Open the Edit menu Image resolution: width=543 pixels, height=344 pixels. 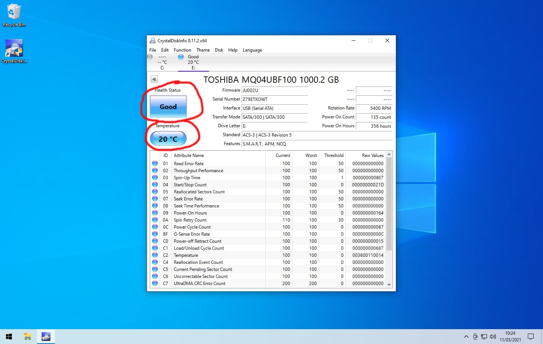point(165,50)
